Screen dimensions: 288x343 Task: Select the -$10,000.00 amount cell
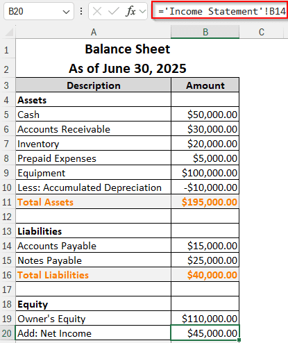coord(205,187)
